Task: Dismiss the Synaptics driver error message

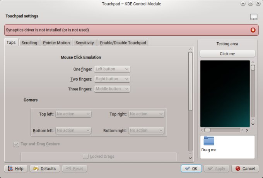Action: [x=253, y=30]
